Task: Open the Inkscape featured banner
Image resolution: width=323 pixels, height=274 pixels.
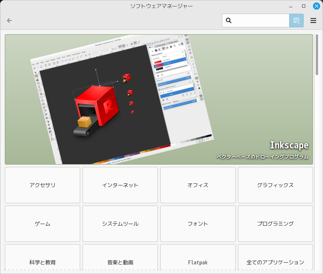Action: point(159,99)
